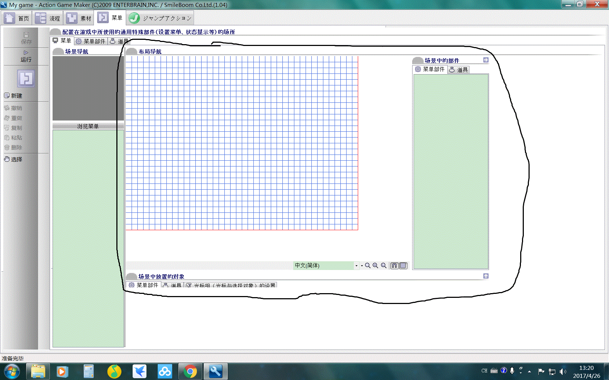This screenshot has width=609, height=380.
Task: Select 道具 tab in 场景中的部件 panel
Action: tap(459, 70)
